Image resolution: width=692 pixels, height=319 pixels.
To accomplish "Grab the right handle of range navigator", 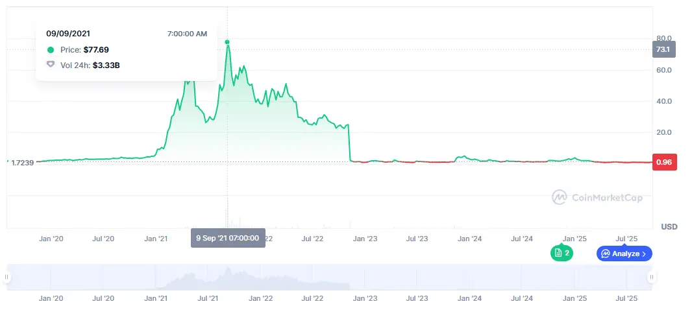I will point(651,277).
